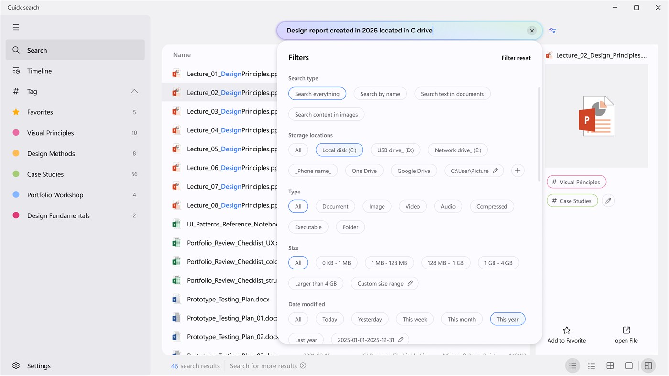
Task: Collapse the Tag section in the sidebar
Action: pos(134,91)
